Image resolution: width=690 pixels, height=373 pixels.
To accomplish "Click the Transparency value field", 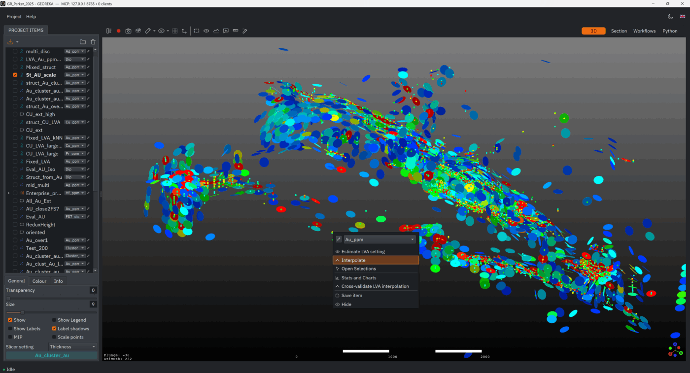I will click(x=93, y=290).
